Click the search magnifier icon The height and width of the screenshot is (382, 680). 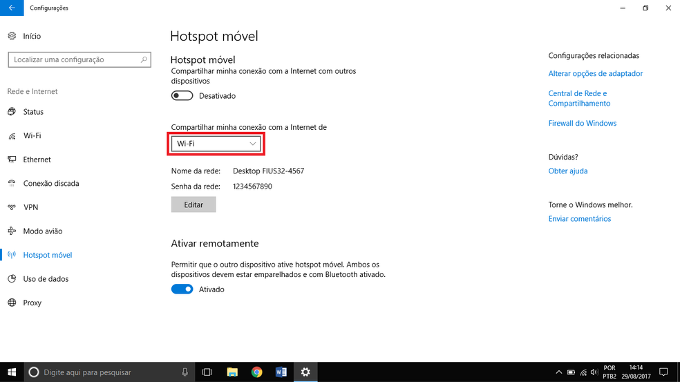coord(144,59)
